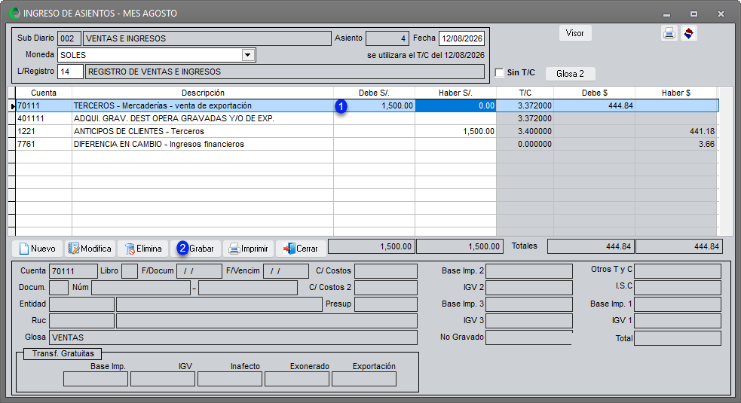Click highlighted Haber S/. 0.00 cell
741x403 pixels.
coord(455,105)
